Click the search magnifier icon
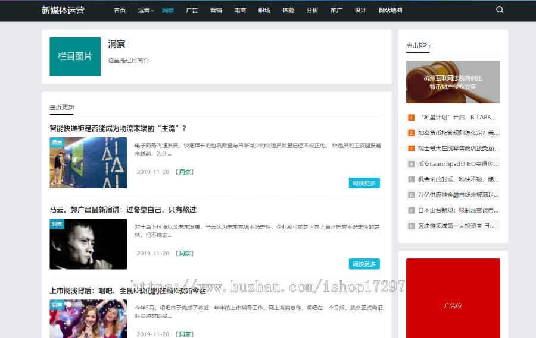Image resolution: width=536 pixels, height=338 pixels. click(x=500, y=10)
